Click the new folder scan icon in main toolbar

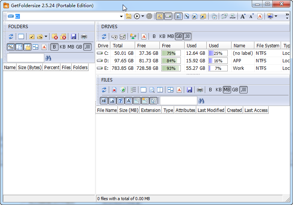click(x=129, y=16)
